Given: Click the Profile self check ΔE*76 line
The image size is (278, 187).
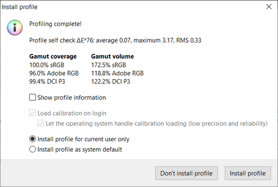Looking at the screenshot, I should (115, 40).
